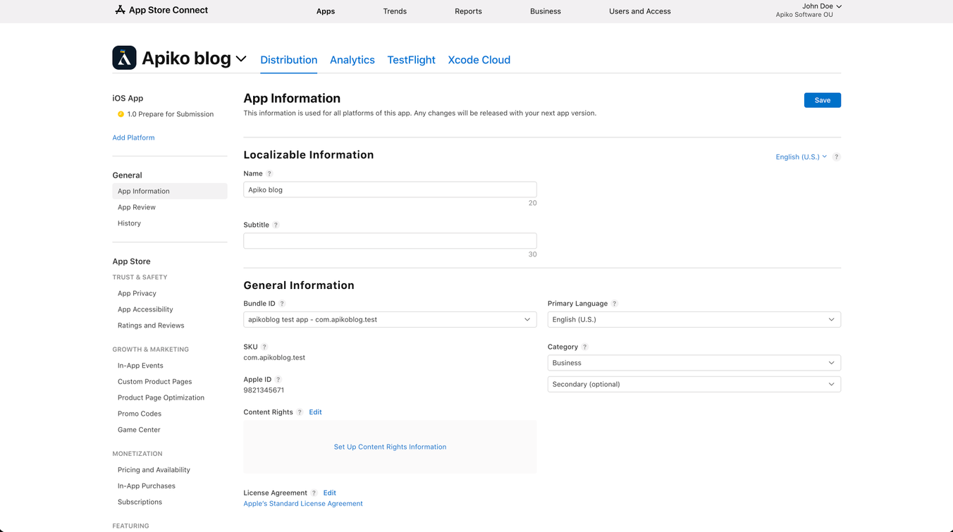Click the SKU value com.apikoblog.test
Screen dimensions: 953x532
tap(274, 358)
